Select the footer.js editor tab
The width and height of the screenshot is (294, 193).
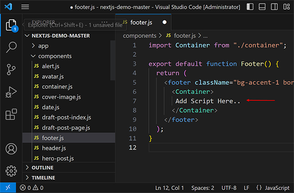141,22
